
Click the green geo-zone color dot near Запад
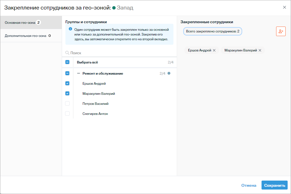tap(114, 8)
